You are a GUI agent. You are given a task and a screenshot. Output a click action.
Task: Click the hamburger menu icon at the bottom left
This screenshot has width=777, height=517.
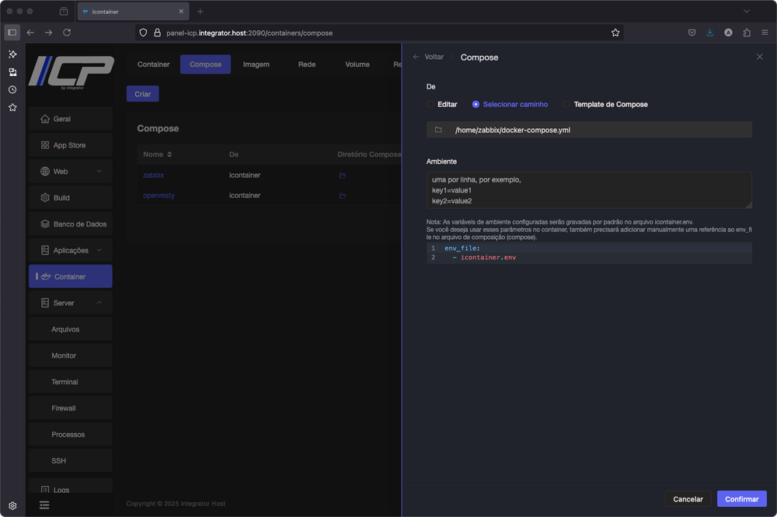[44, 505]
